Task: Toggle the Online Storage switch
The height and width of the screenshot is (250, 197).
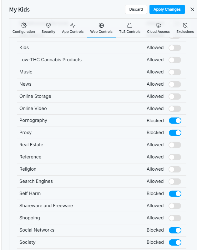Action: pyautogui.click(x=175, y=97)
